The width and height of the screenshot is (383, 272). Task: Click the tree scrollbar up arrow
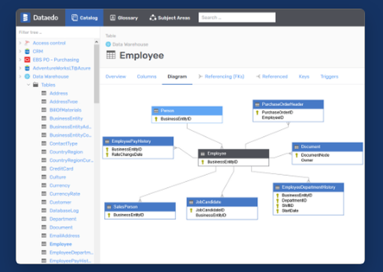[97, 42]
